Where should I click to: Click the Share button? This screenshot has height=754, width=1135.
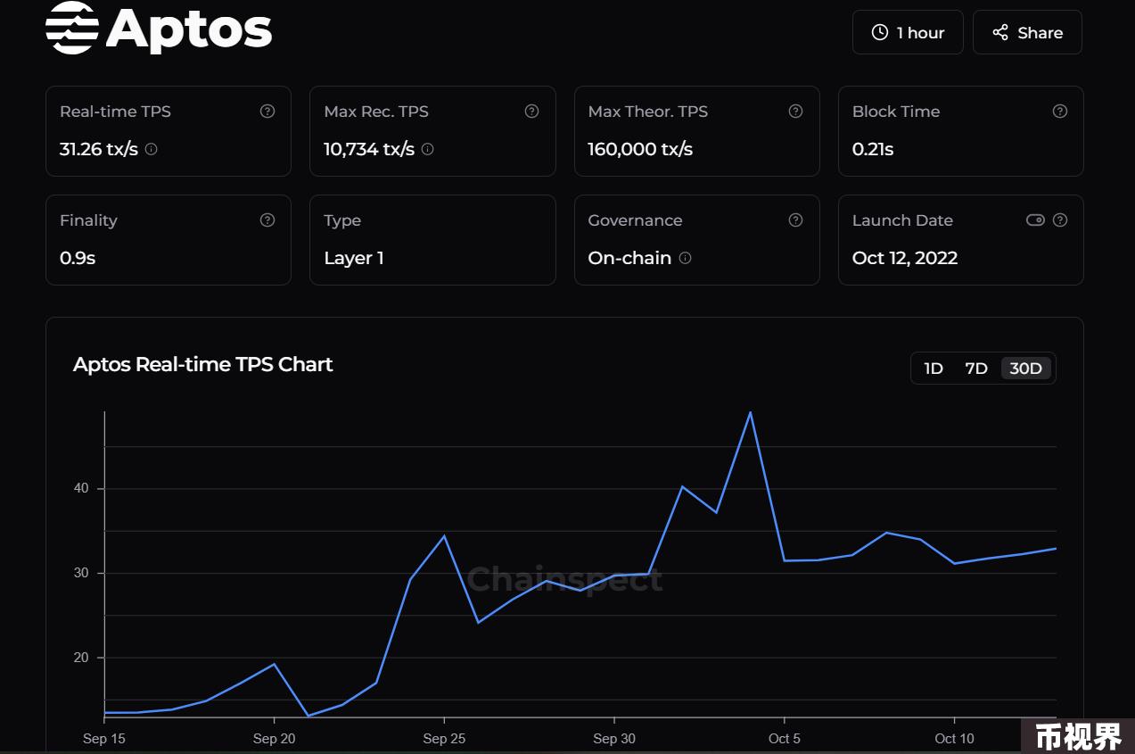[x=1027, y=32]
